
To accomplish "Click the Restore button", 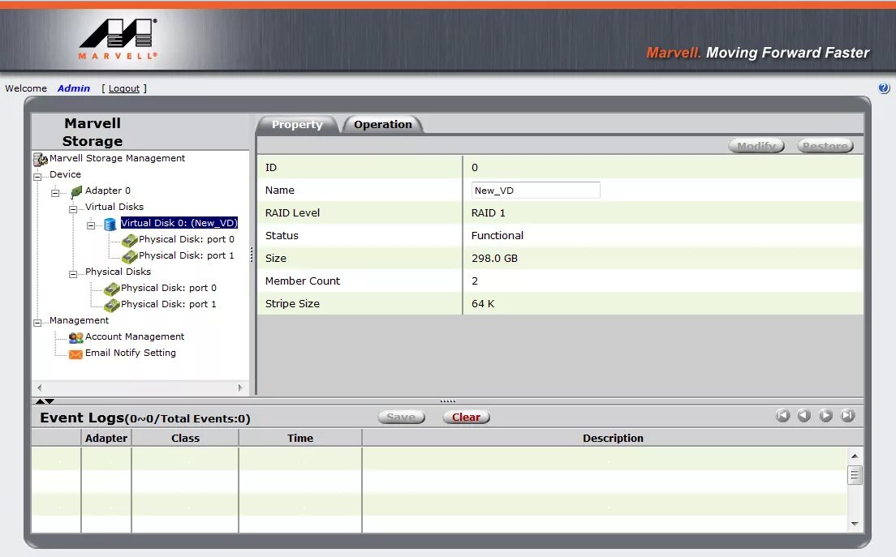I will tap(825, 146).
